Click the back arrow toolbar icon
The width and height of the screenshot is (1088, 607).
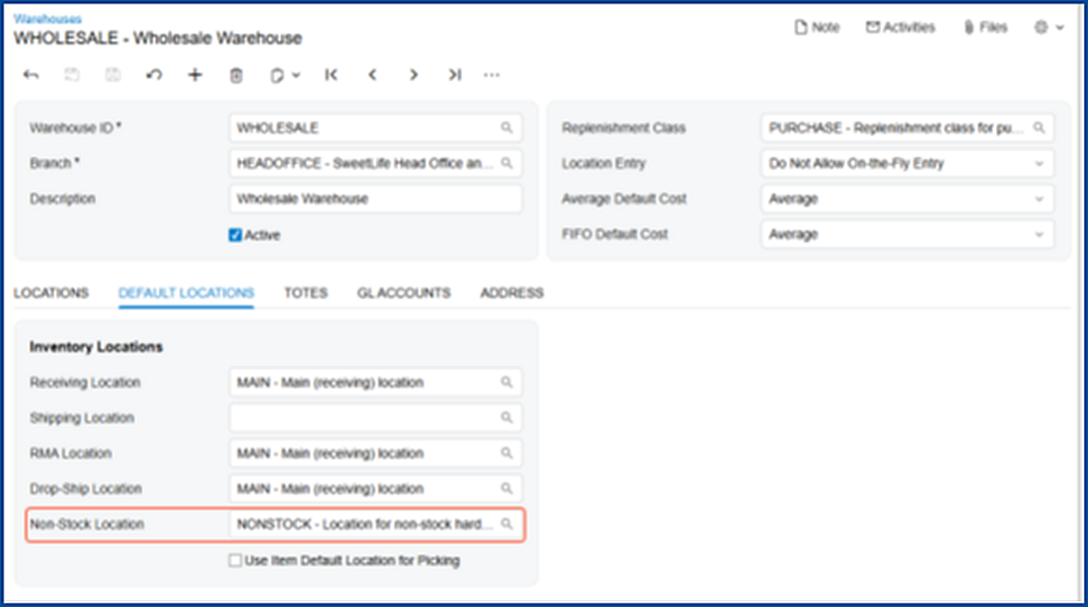[31, 75]
